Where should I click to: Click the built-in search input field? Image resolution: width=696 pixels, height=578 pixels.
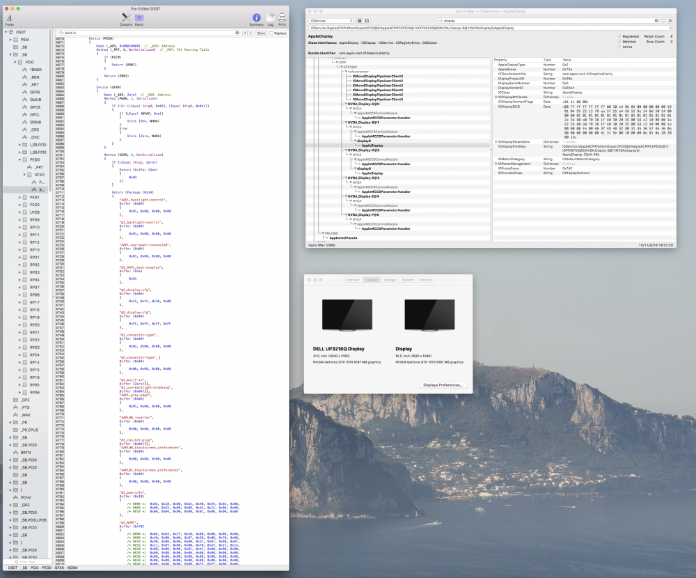pyautogui.click(x=149, y=33)
